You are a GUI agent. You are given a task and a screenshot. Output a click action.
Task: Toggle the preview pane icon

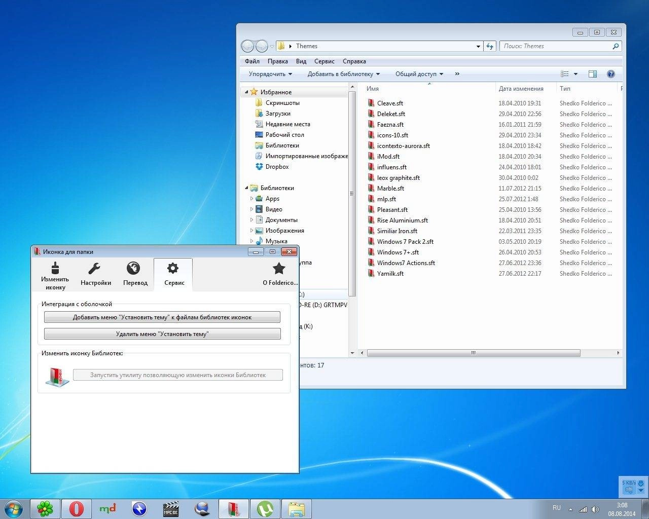tap(592, 74)
